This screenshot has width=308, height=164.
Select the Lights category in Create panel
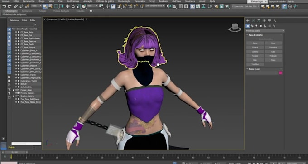(256, 26)
